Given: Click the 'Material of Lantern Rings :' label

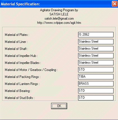Looking at the screenshot, I should click(x=22, y=84).
